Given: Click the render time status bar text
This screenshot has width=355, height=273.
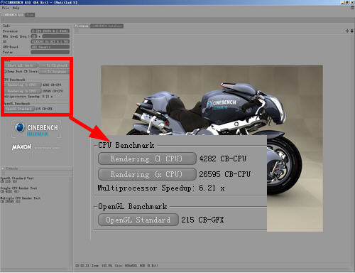Looking at the screenshot, I should (x=117, y=265).
